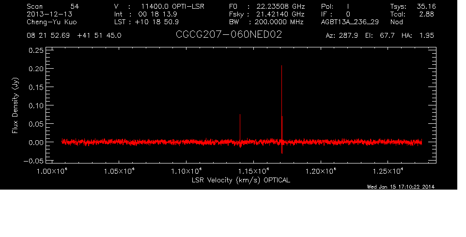
Task: Click y-axis tick label 0.00
Action: [x=36, y=142]
